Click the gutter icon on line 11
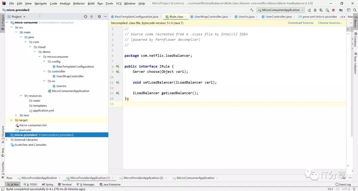Image resolution: width=358 pixels, height=191 pixels. tap(118, 82)
